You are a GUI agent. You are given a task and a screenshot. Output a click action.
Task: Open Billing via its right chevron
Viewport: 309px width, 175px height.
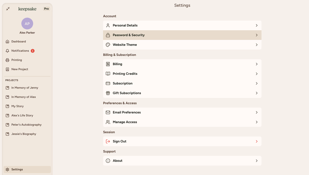point(256,64)
